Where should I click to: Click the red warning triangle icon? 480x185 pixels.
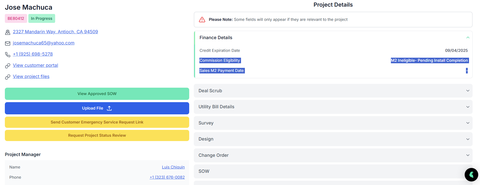202,20
